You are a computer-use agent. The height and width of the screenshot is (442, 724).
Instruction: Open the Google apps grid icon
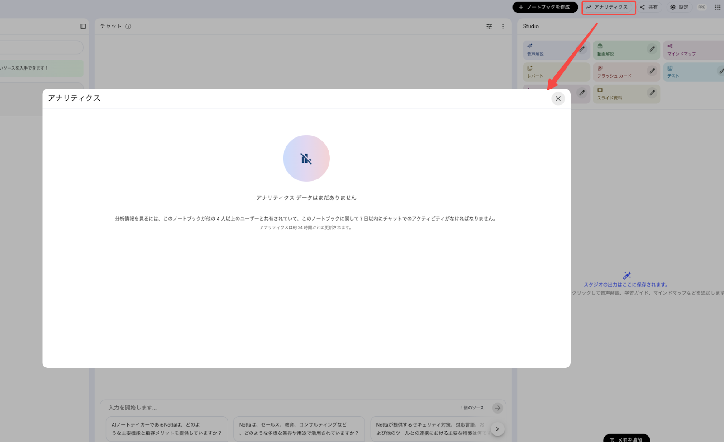717,7
